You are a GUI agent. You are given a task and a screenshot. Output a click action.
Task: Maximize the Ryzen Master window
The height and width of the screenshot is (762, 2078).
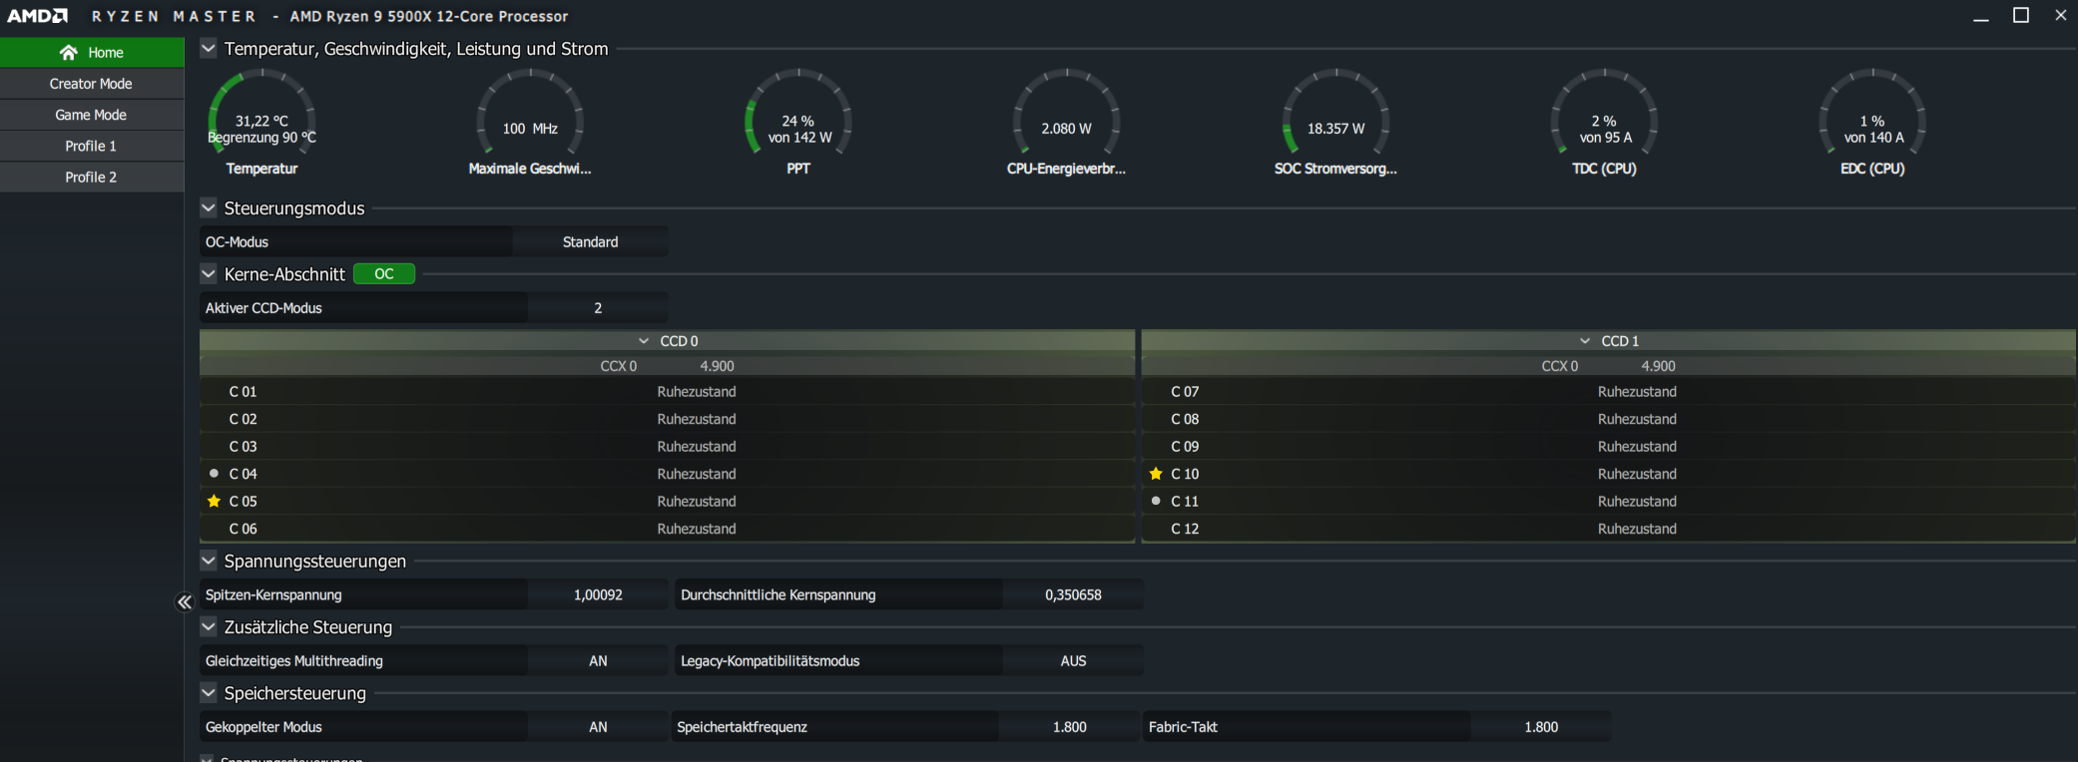pyautogui.click(x=2021, y=15)
